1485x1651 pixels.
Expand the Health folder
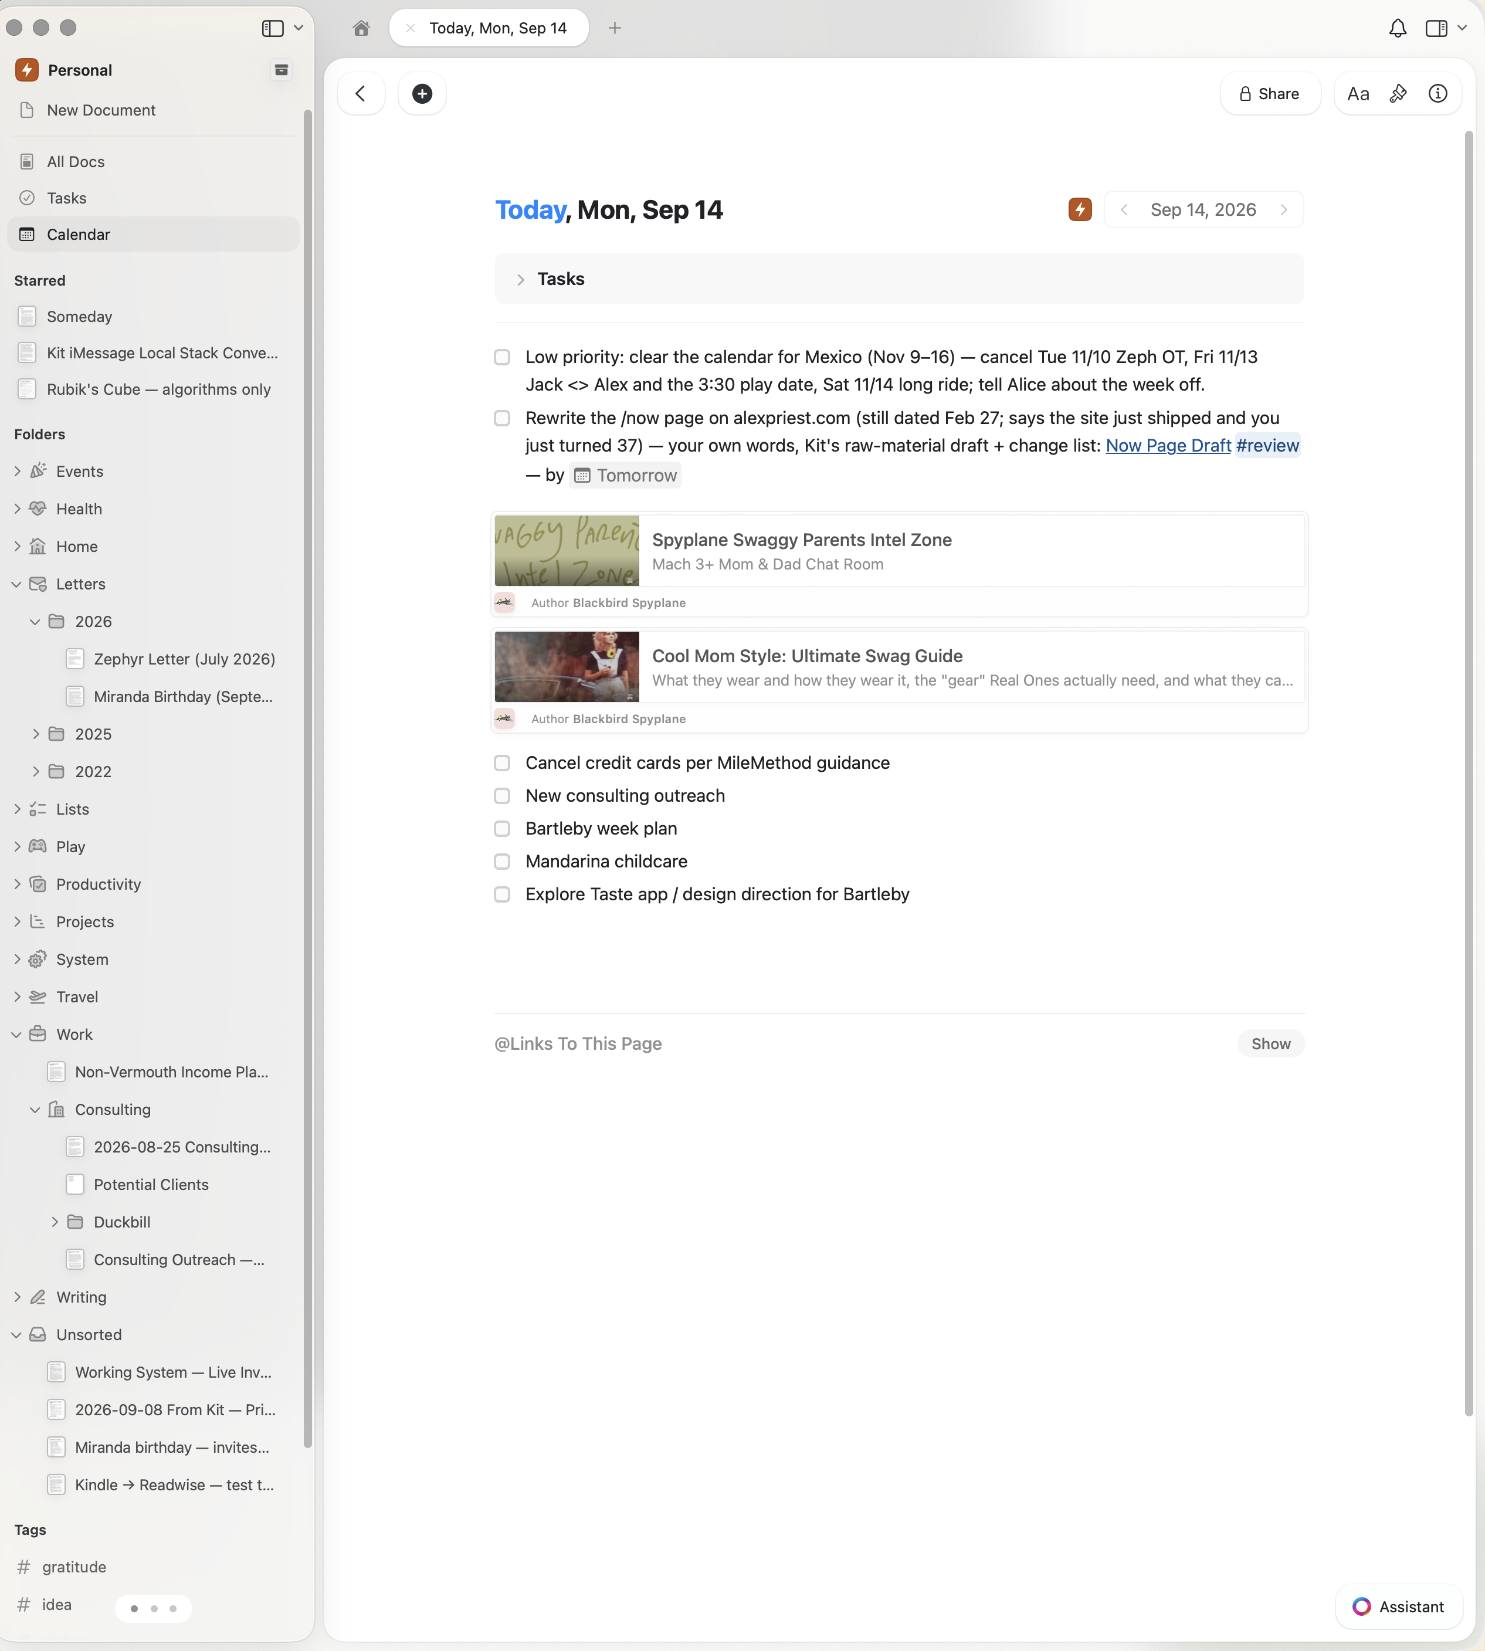pos(17,508)
